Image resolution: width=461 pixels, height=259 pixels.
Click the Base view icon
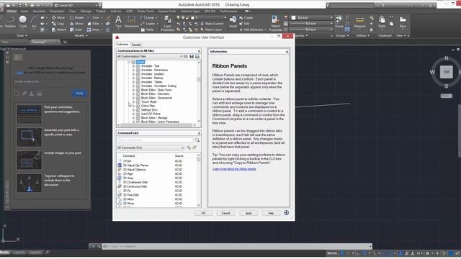[403, 22]
